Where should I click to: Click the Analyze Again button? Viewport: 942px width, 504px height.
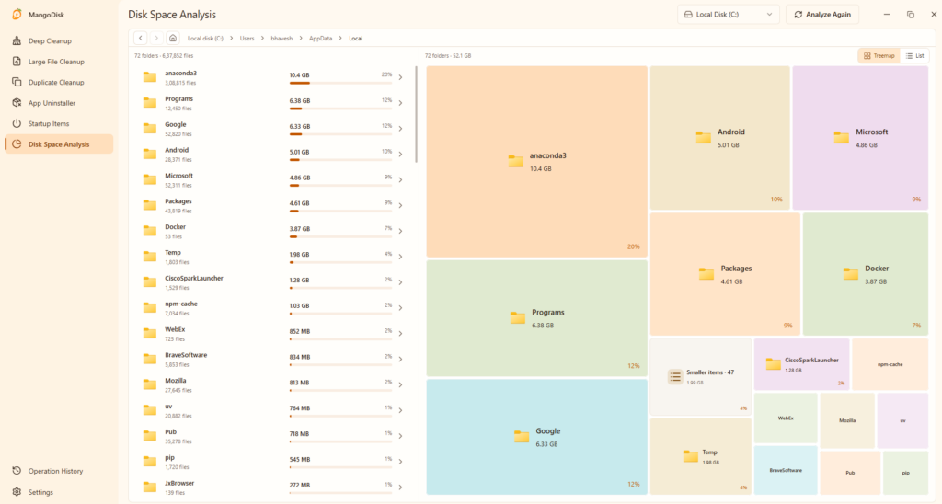click(x=821, y=15)
